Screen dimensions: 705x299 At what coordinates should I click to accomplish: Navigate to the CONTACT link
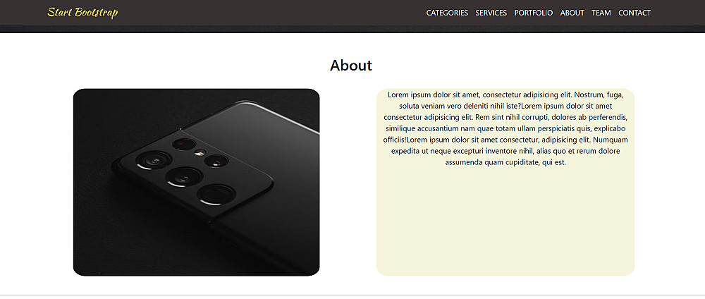point(634,13)
